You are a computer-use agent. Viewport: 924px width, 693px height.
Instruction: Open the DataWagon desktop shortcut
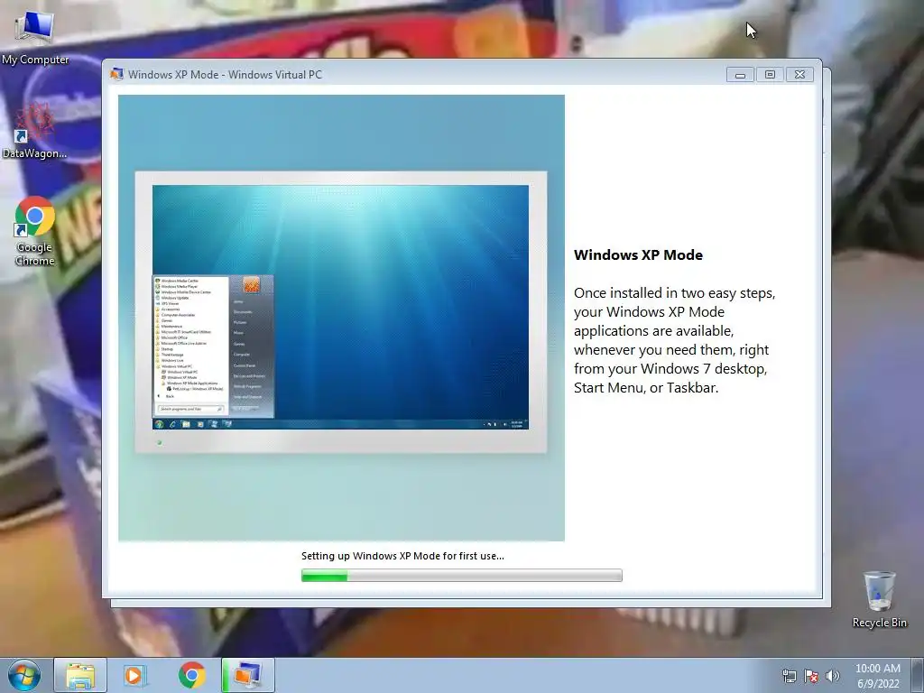[x=34, y=131]
